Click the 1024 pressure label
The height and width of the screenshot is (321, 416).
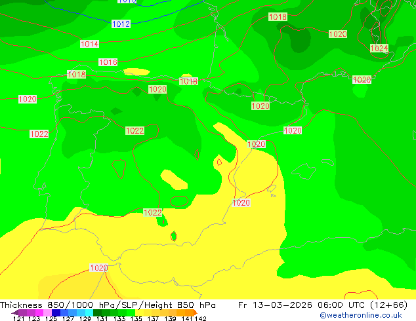pyautogui.click(x=379, y=48)
